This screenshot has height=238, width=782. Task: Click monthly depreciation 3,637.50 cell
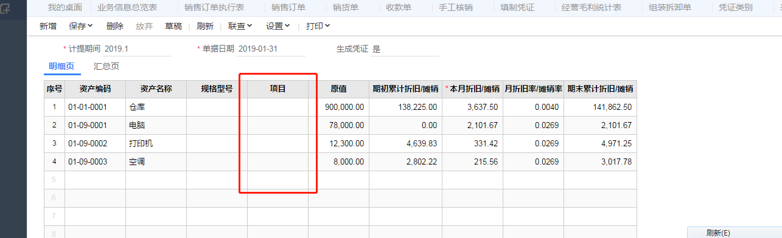[473, 107]
